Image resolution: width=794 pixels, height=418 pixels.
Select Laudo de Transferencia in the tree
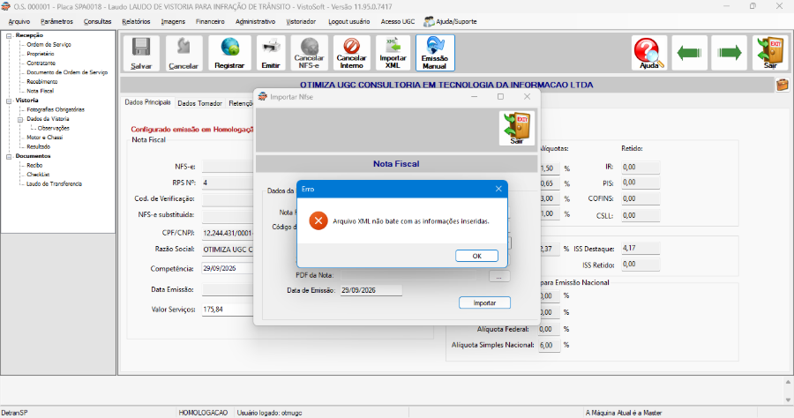(54, 183)
